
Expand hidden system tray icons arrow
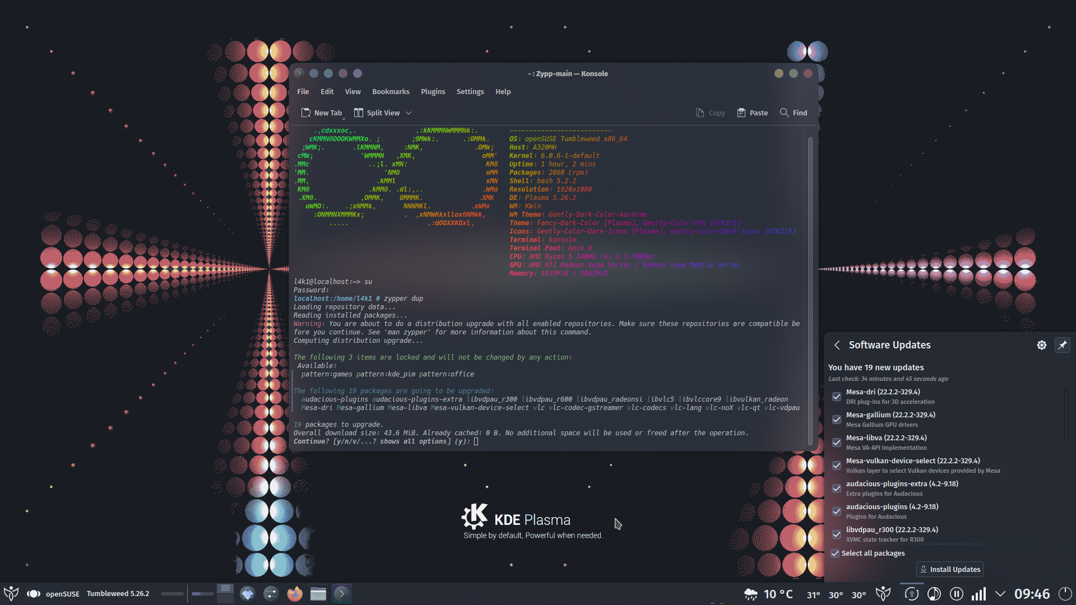coord(1000,594)
